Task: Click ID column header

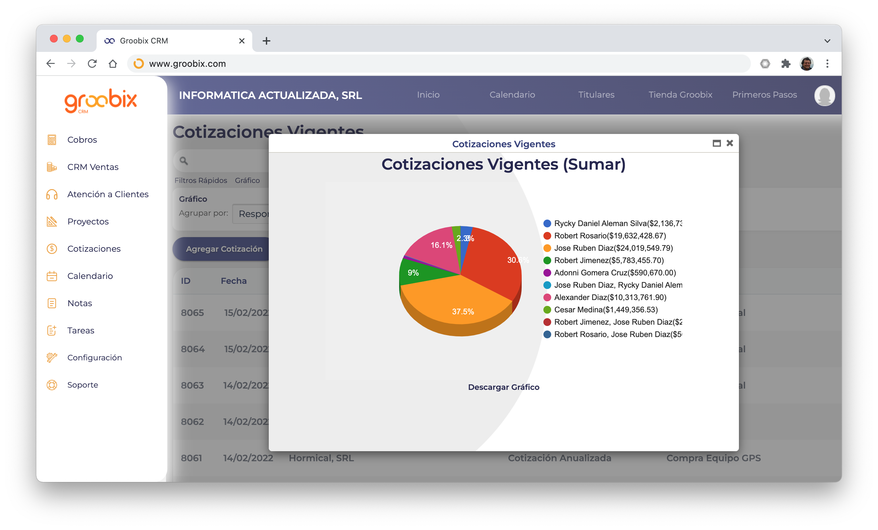Action: 186,281
